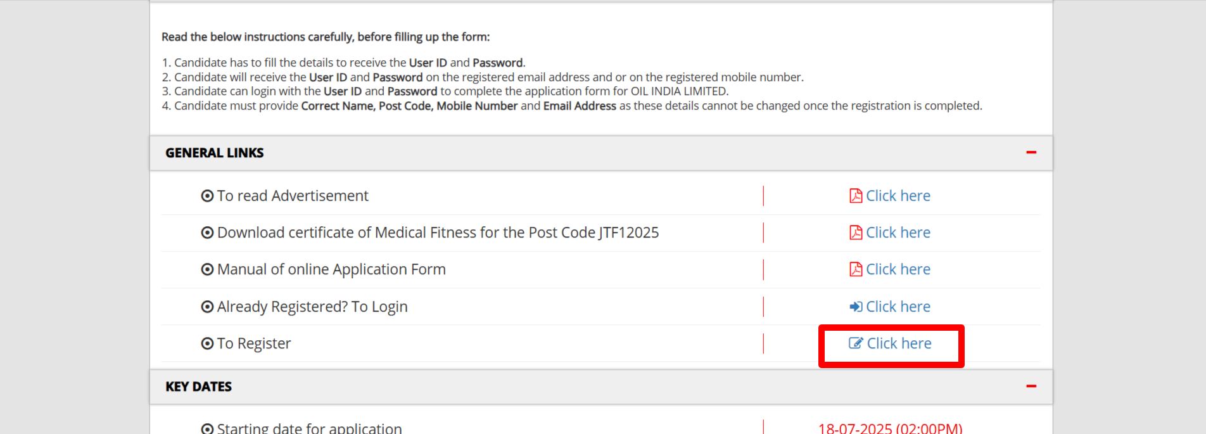Viewport: 1206px width, 434px height.
Task: Click the bullet icon before Starting date for application
Action: pos(207,428)
